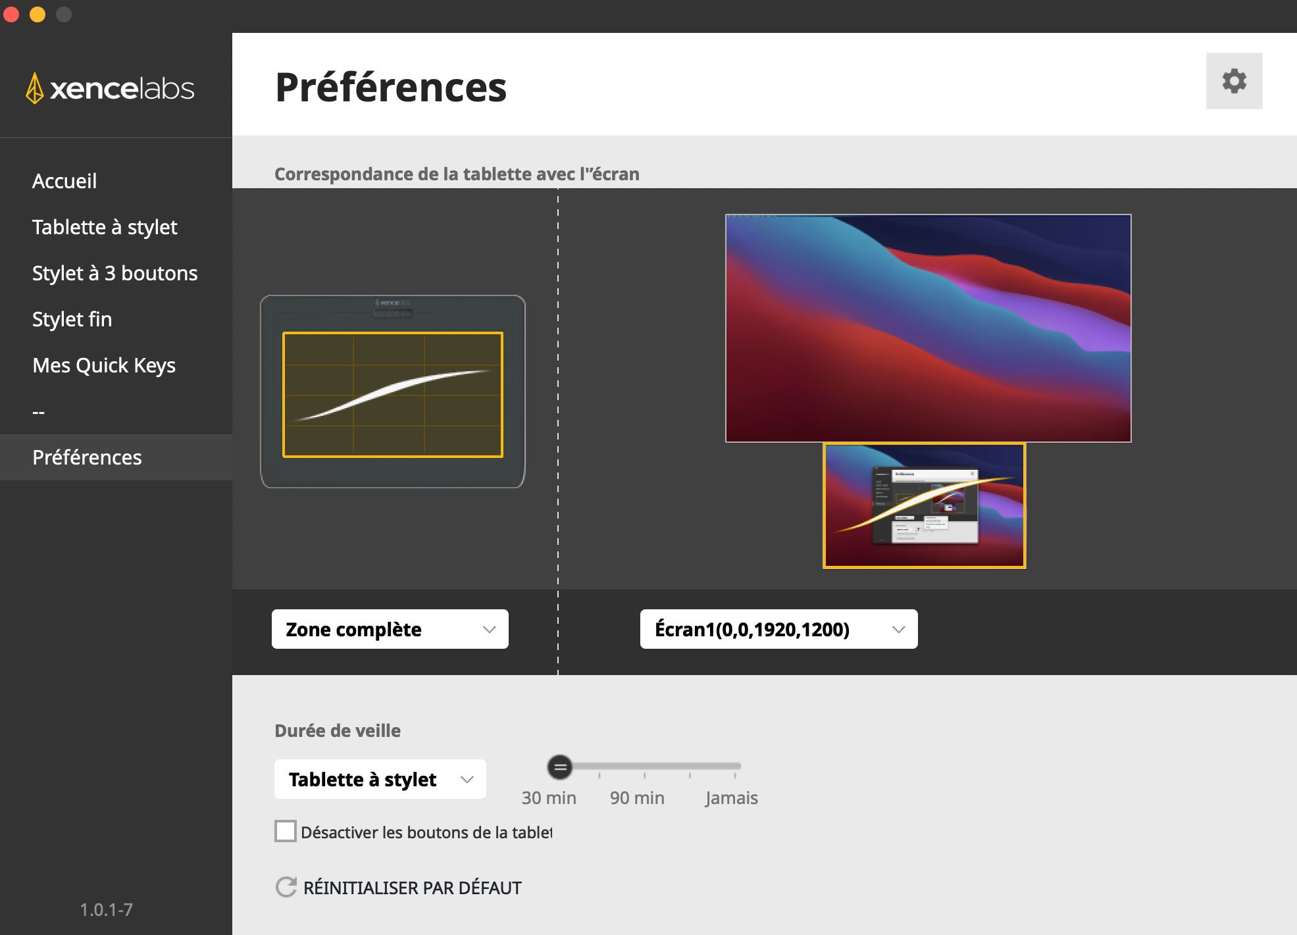Click the yellow macOS minimize button
1297x935 pixels.
pyautogui.click(x=38, y=14)
